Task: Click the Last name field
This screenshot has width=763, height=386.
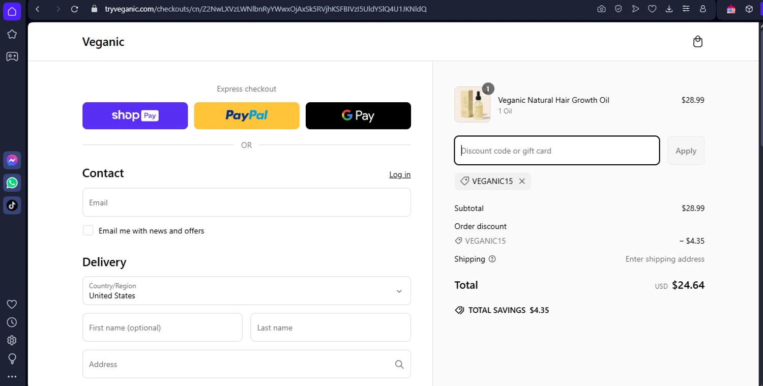Action: (331, 328)
